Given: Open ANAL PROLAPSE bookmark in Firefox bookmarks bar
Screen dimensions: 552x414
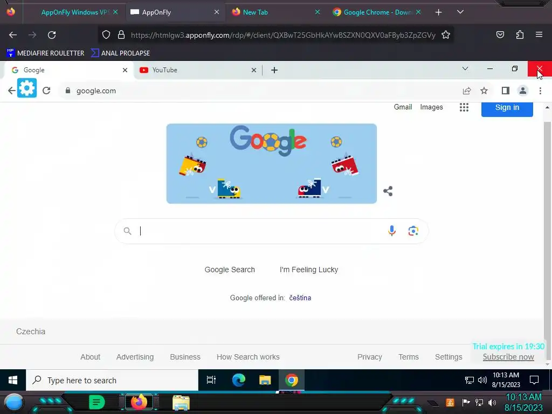Looking at the screenshot, I should point(120,53).
